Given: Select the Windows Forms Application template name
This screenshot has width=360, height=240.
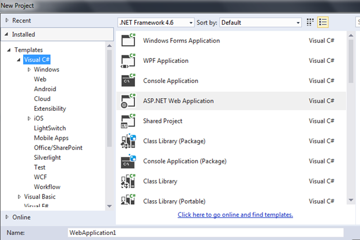Looking at the screenshot, I should point(181,40).
